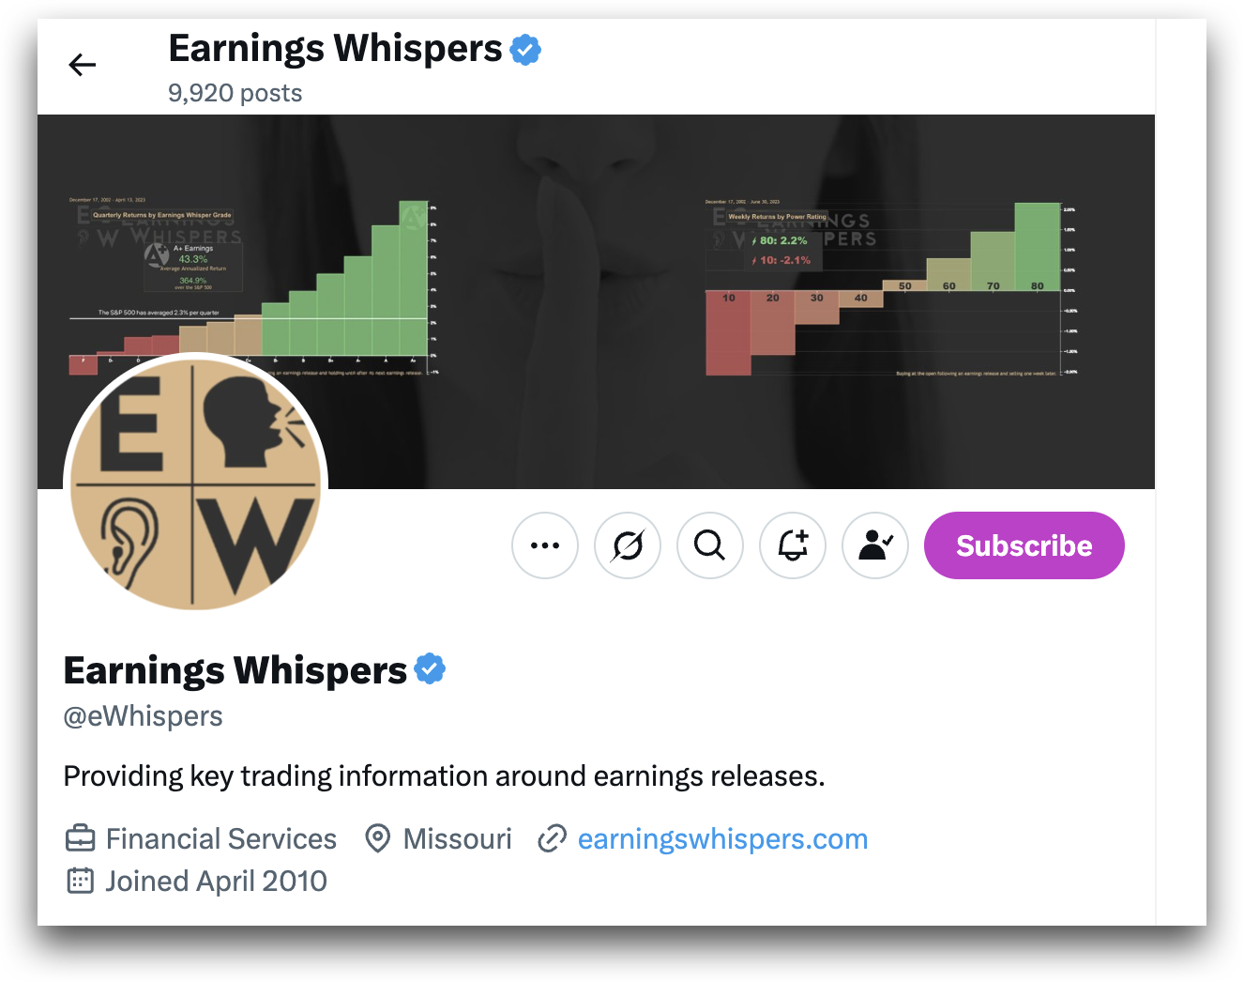Image resolution: width=1244 pixels, height=982 pixels.
Task: Click the Financial Services briefcase icon
Action: pyautogui.click(x=81, y=837)
